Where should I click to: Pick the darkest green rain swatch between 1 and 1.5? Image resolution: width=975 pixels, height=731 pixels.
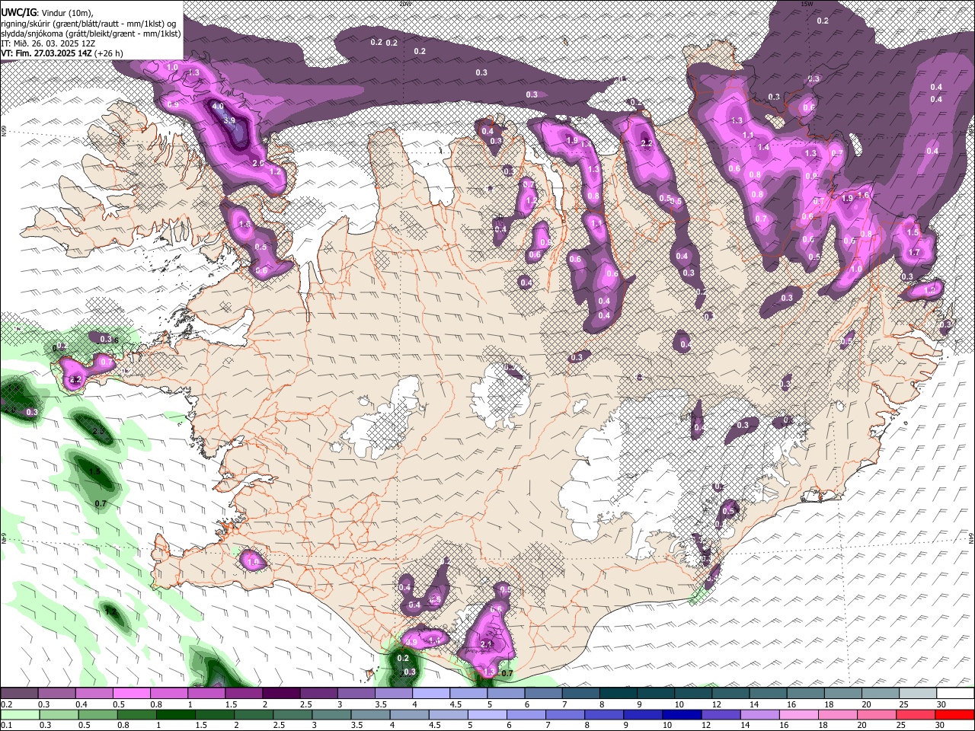175,714
